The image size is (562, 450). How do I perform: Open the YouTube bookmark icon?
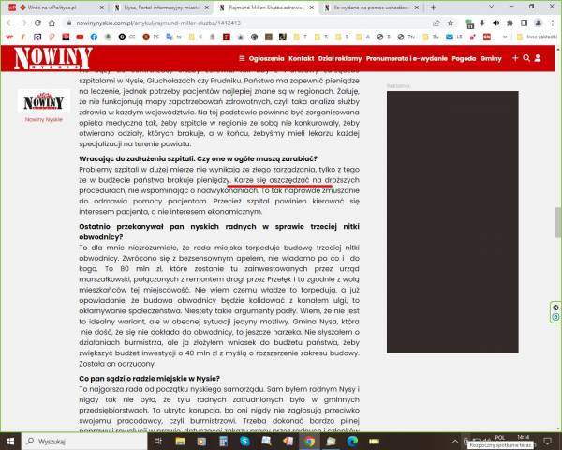[x=80, y=37]
